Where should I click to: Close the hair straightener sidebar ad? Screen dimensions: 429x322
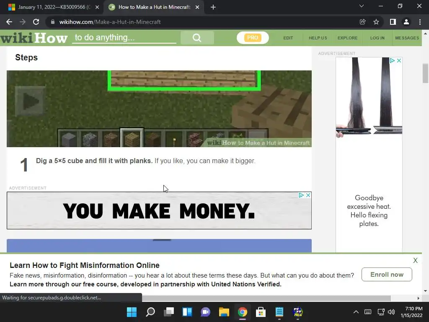click(x=399, y=60)
